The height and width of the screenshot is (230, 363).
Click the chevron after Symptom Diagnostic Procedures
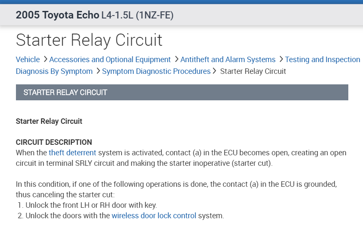pyautogui.click(x=215, y=71)
